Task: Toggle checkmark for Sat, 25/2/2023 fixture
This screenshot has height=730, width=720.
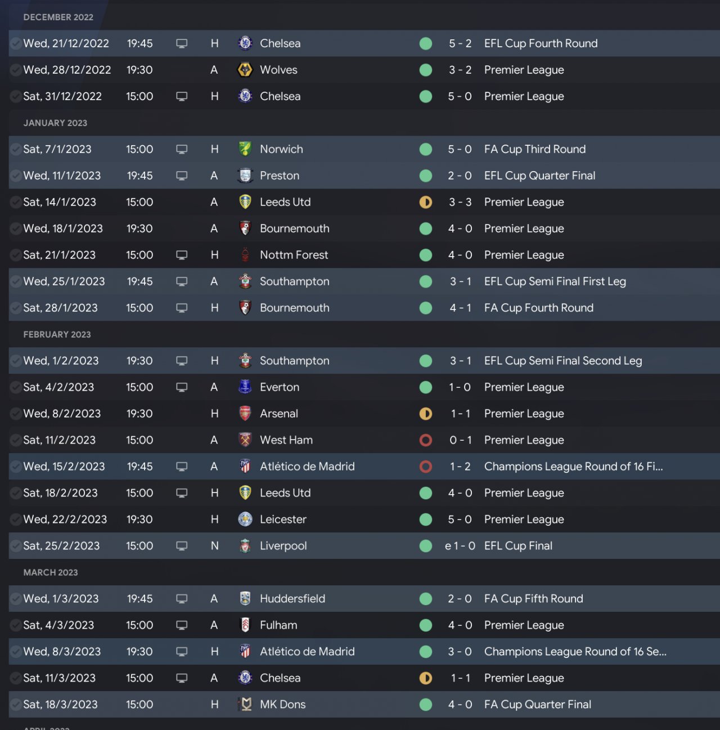Action: 16,546
